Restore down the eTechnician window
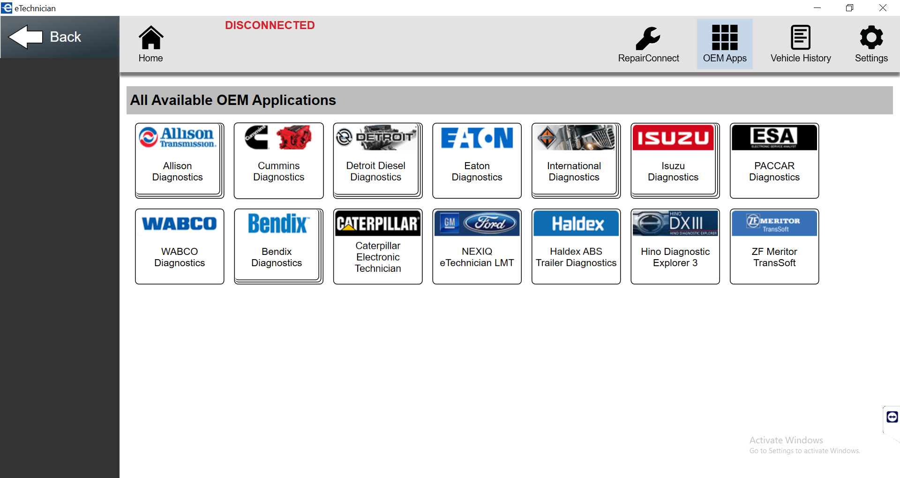 (849, 8)
